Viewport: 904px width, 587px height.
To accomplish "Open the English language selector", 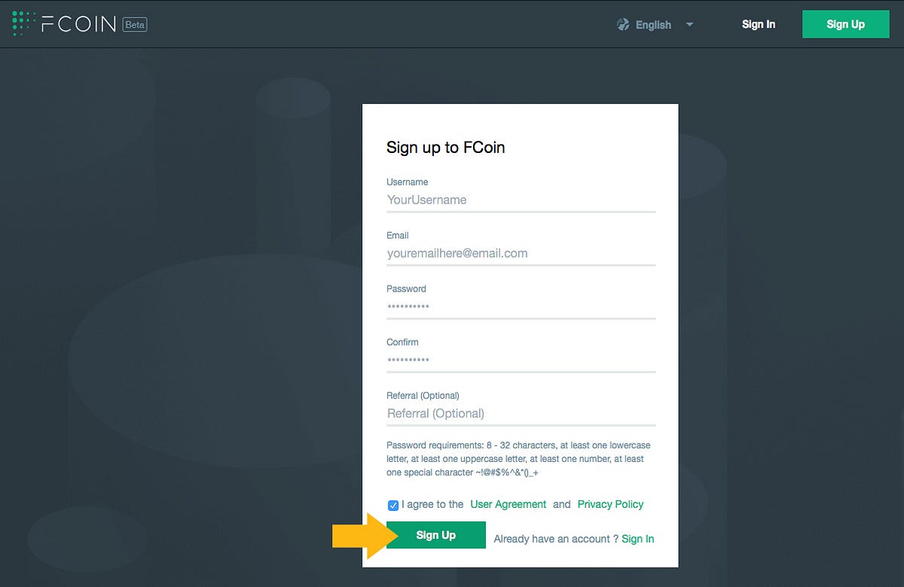I will [x=653, y=25].
